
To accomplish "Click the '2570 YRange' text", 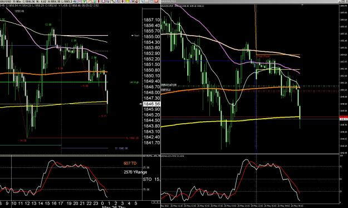I will click(x=135, y=172).
